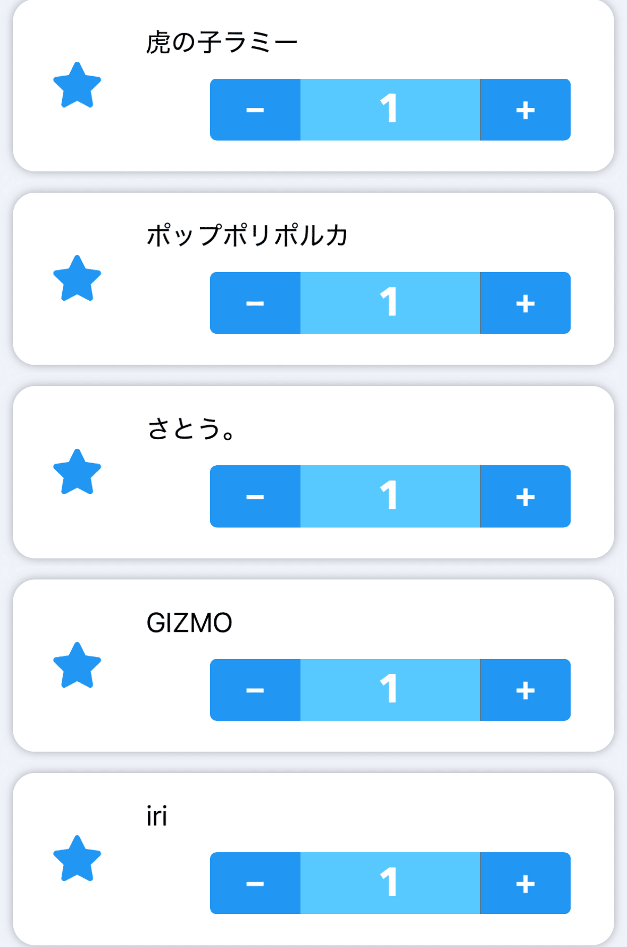This screenshot has height=947, width=627.
Task: Select the ポップポリポルカ name label
Action: (x=247, y=235)
